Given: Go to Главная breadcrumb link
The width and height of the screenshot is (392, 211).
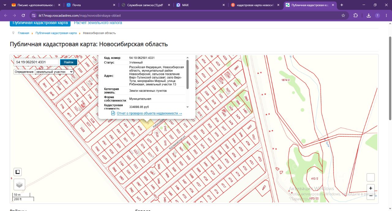Looking at the screenshot, I should point(24,33).
